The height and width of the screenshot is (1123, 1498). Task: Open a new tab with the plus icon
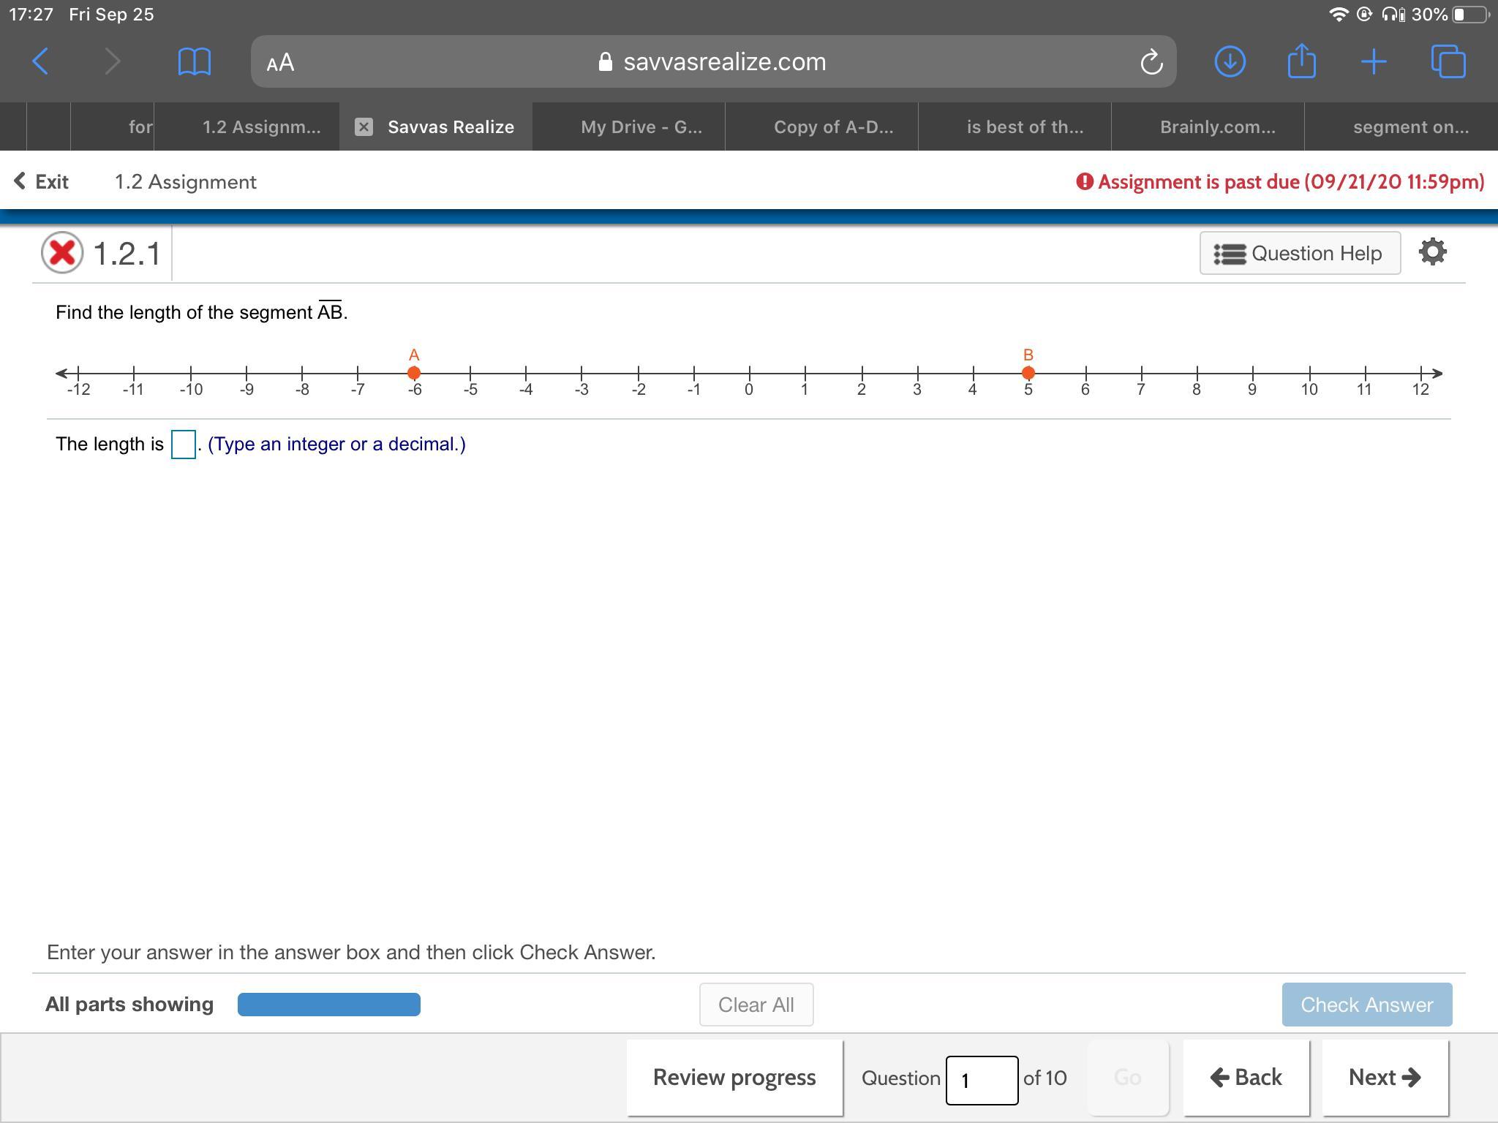point(1374,61)
